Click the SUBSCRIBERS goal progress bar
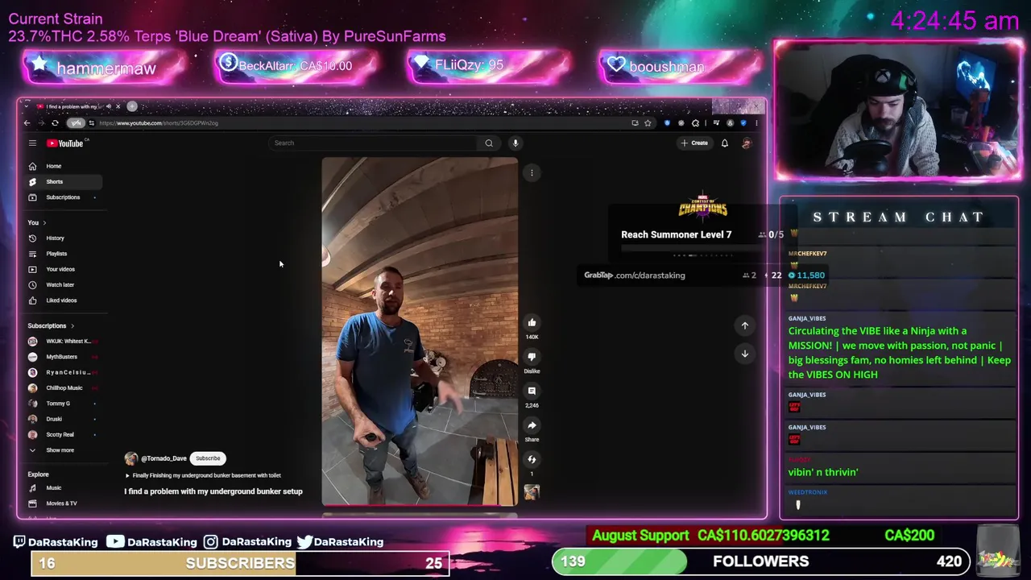Viewport: 1031px width, 580px height. point(240,563)
